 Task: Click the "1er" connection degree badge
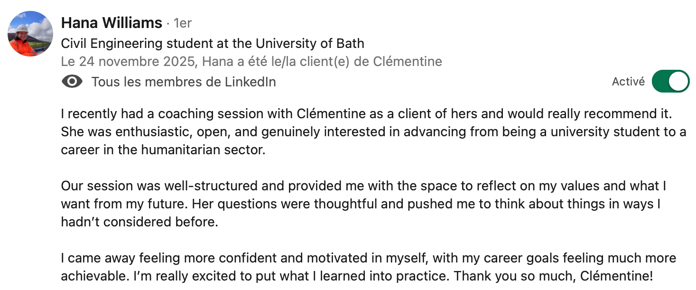tap(183, 23)
